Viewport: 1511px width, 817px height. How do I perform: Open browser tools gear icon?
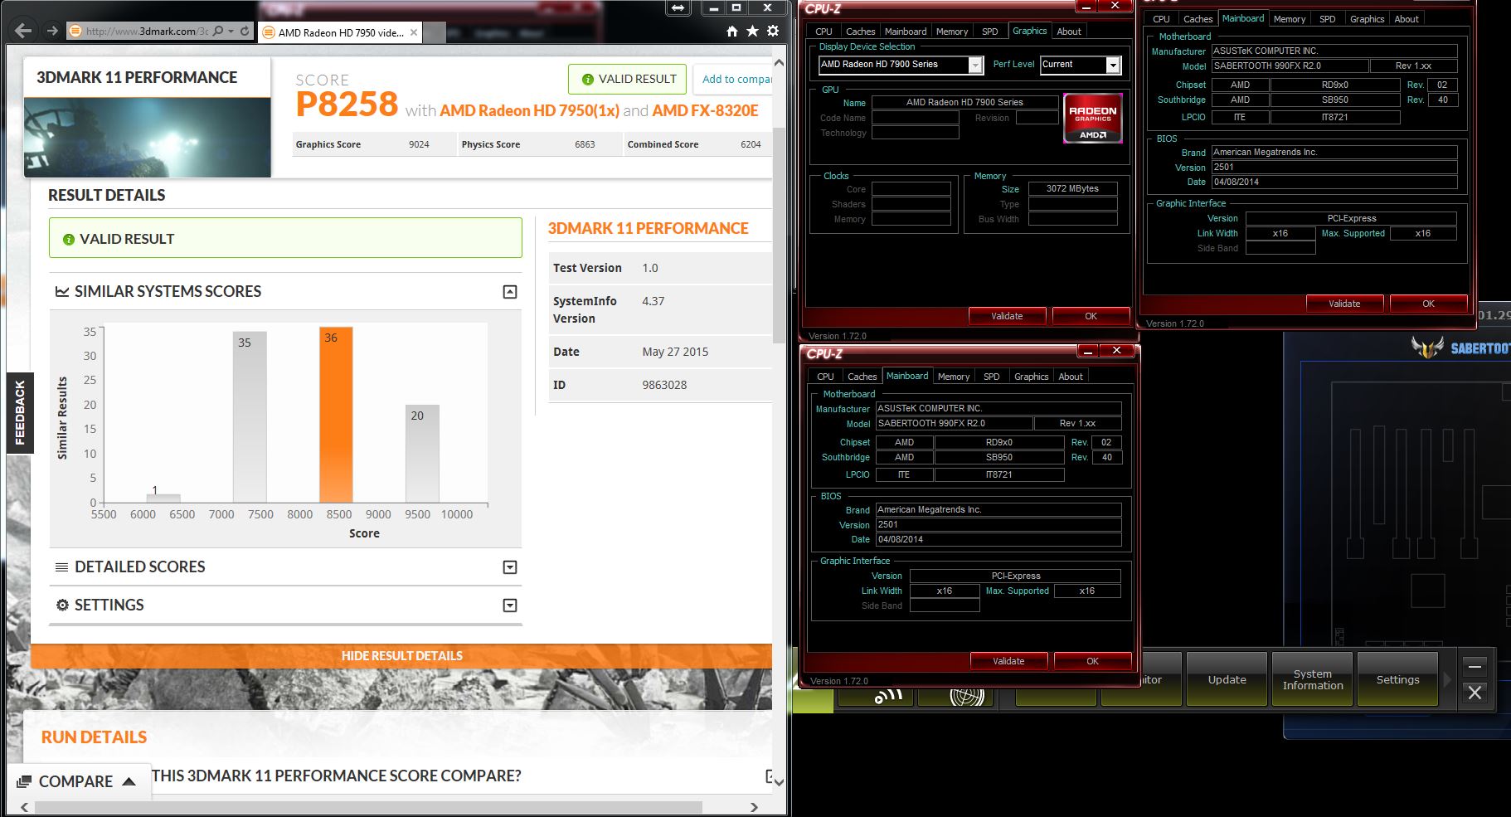tap(773, 32)
